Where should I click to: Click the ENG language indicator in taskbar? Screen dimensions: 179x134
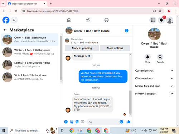pos(155,130)
